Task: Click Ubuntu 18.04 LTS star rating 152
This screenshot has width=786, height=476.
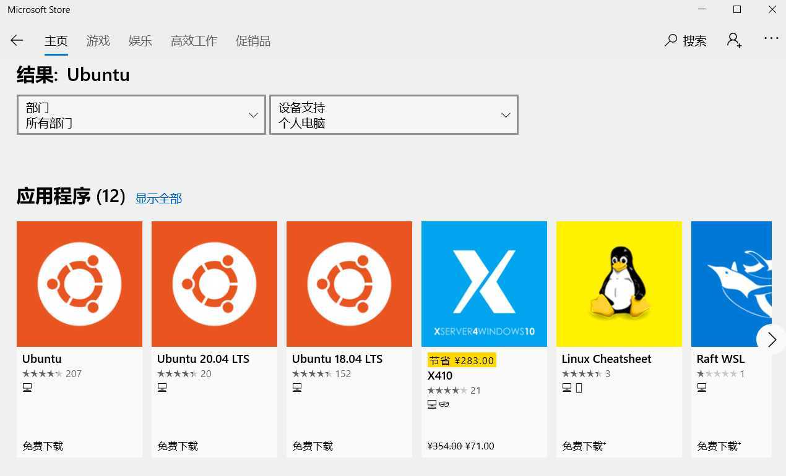Action: coord(322,373)
